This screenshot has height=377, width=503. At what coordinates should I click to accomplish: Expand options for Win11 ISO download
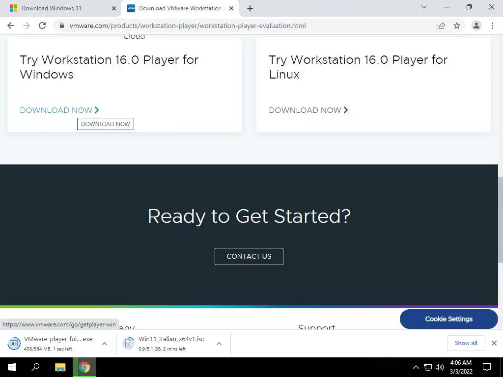click(x=219, y=343)
